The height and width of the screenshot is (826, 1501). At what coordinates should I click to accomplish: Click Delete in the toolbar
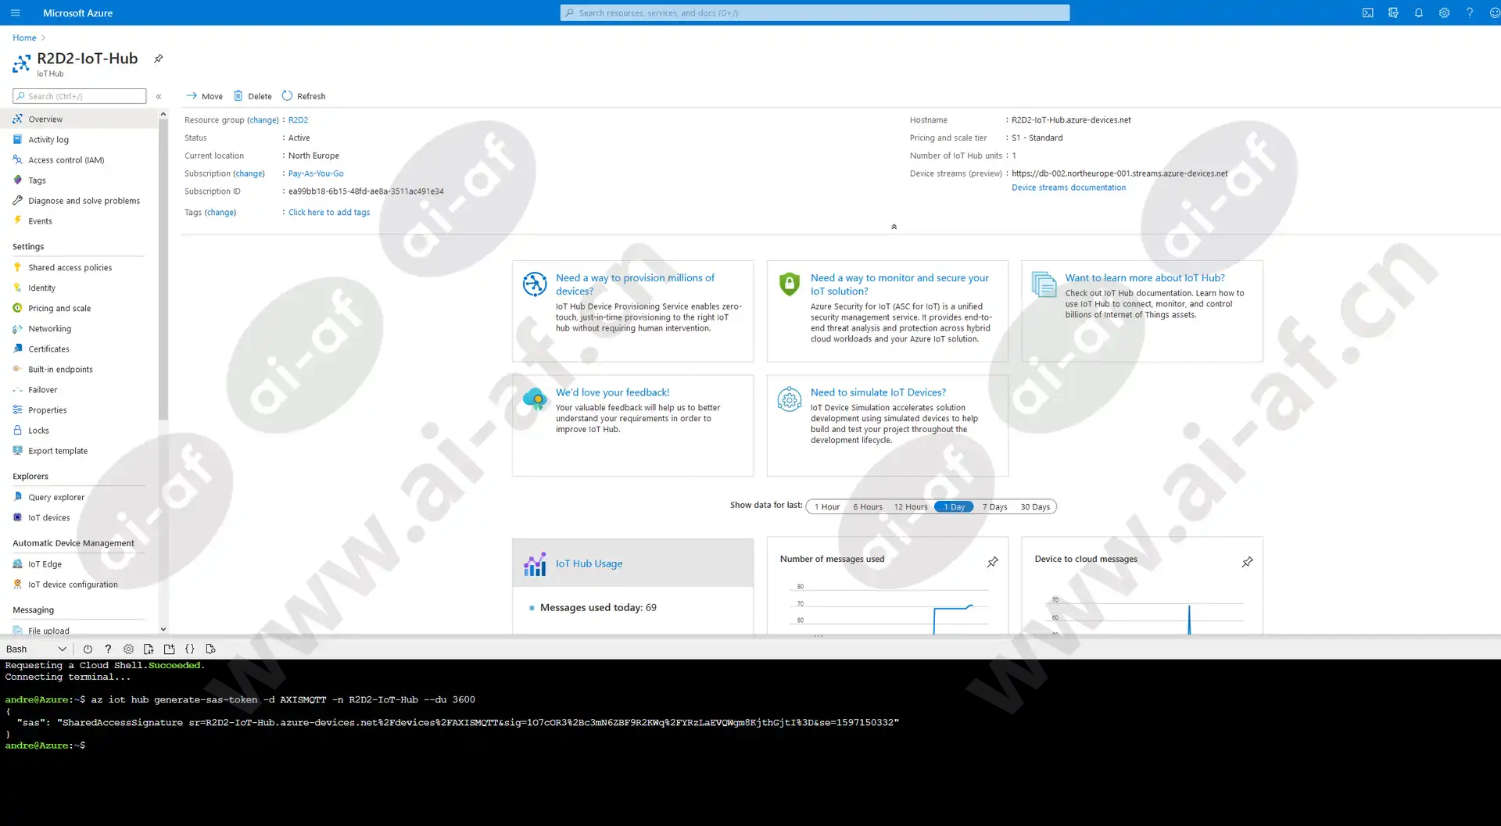click(x=253, y=96)
